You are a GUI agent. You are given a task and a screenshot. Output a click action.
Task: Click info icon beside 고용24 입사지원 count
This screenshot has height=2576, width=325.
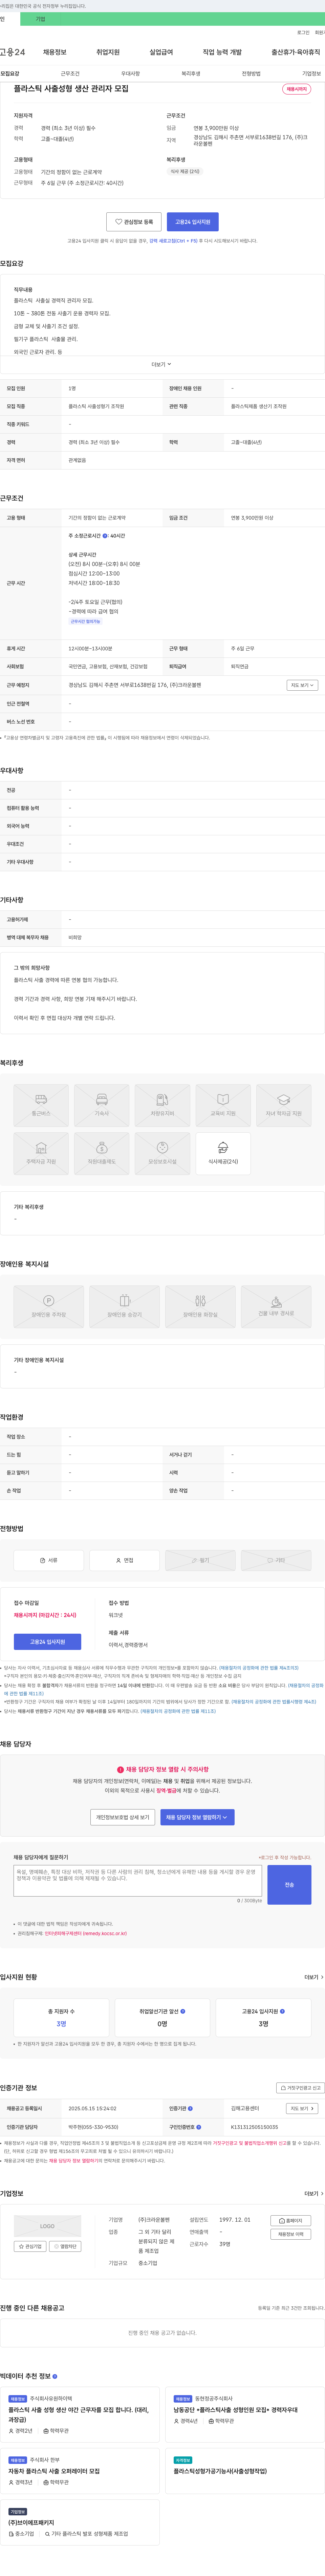click(282, 2011)
